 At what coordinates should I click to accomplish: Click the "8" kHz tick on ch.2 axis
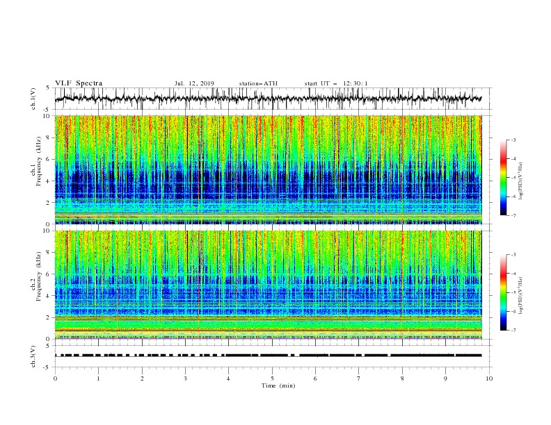pyautogui.click(x=49, y=253)
